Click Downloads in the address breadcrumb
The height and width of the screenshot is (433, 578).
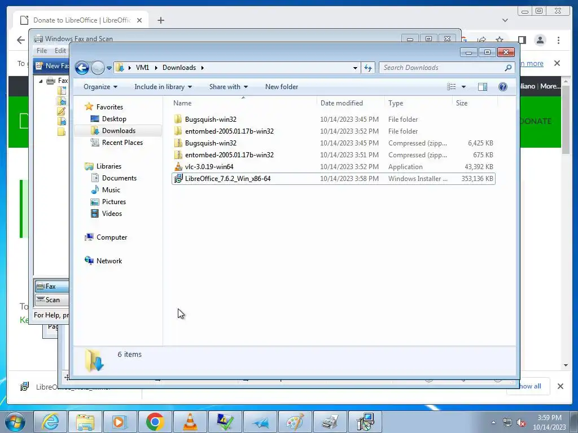coord(179,68)
